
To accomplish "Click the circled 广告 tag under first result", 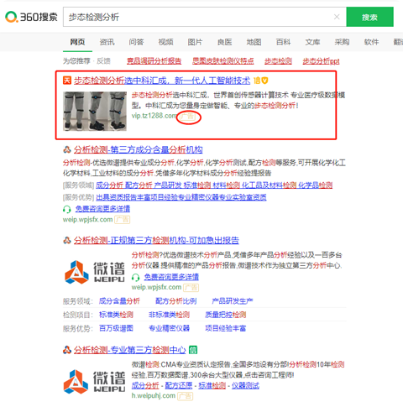I will coord(188,116).
